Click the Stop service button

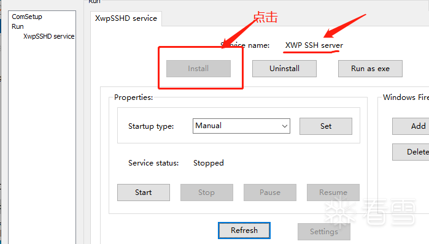point(207,193)
